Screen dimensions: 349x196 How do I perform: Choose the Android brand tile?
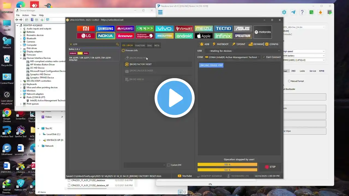pos(184,36)
